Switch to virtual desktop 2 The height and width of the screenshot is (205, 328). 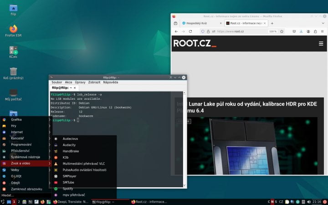click(x=19, y=202)
